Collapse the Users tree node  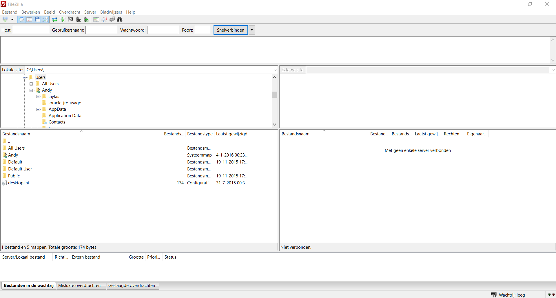[x=25, y=77]
